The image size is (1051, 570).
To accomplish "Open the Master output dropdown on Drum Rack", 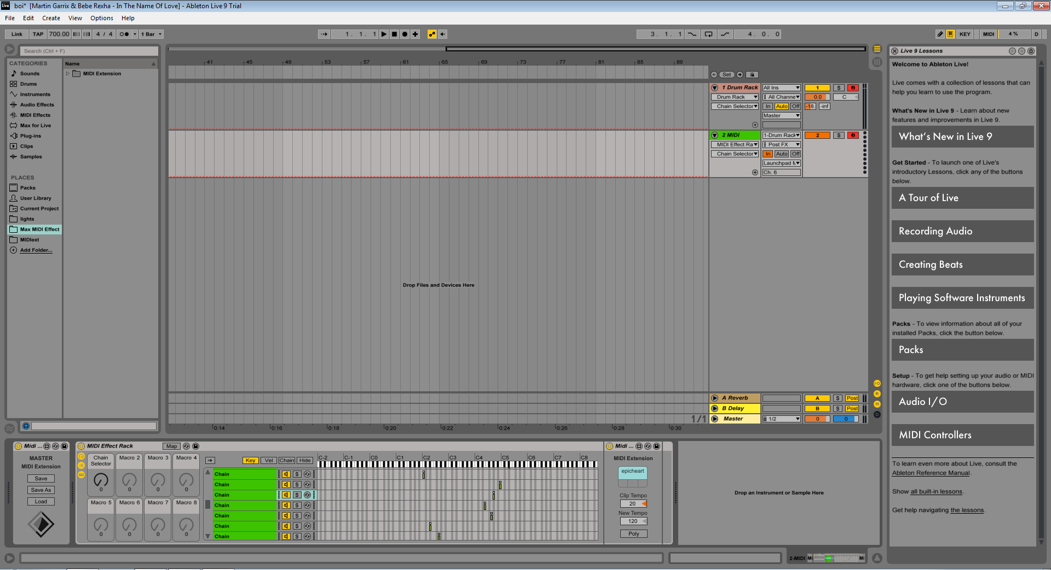I will tap(782, 115).
